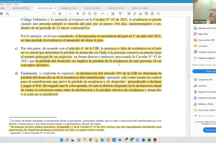Open Zoom from taskbar
The image size is (216, 143).
tap(137, 140)
